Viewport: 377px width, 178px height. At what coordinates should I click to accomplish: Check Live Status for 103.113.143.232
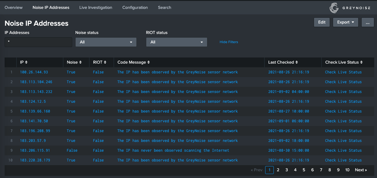tap(343, 92)
